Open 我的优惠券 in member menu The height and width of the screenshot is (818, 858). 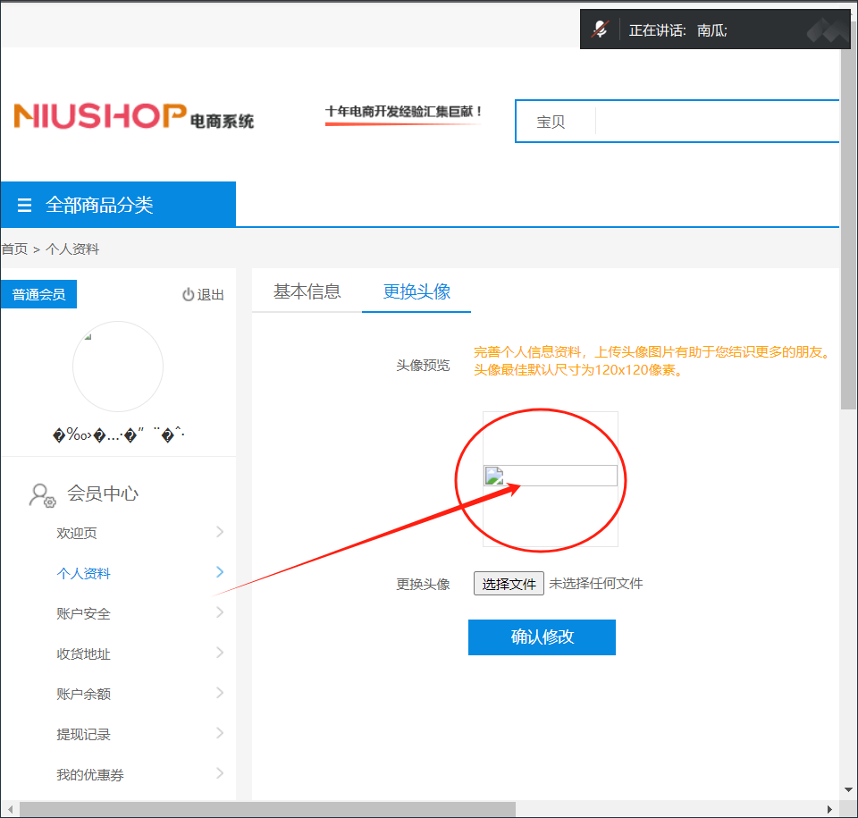(x=89, y=774)
